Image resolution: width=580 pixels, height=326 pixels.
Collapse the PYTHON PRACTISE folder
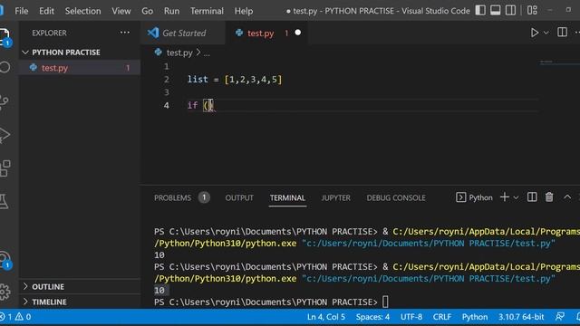tap(80, 53)
